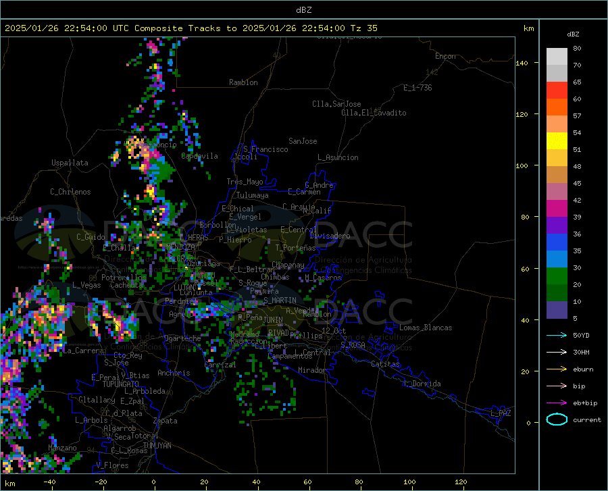This screenshot has width=608, height=491.
Task: Click the -40 km horizontal axis tick
Action: coord(49,482)
